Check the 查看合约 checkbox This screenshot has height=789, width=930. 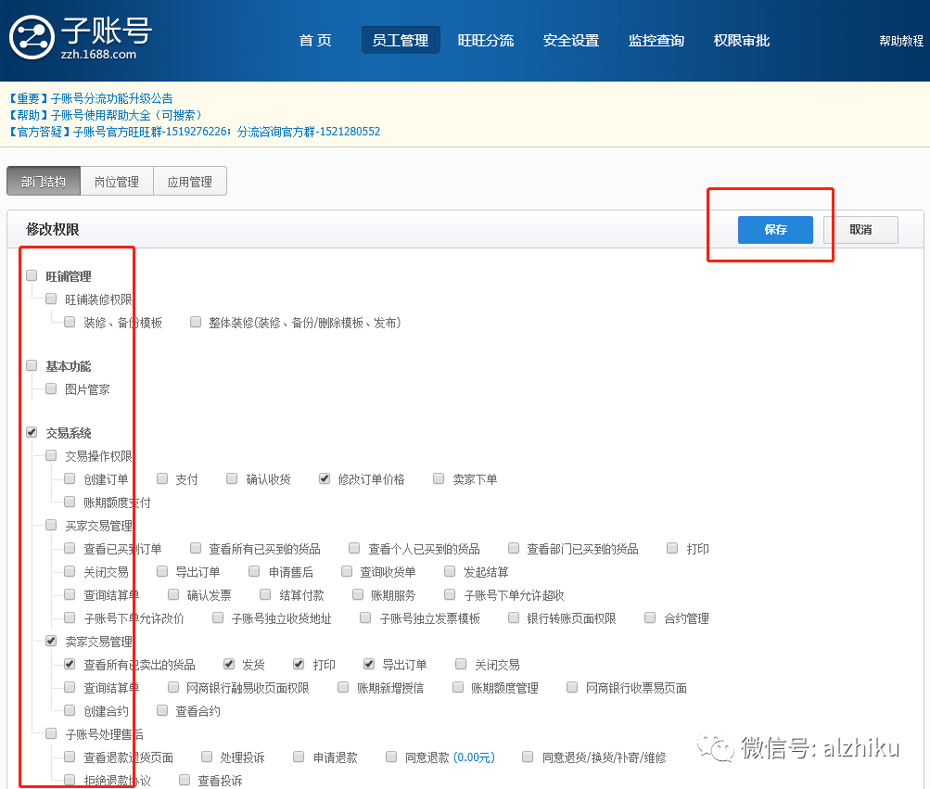(162, 710)
